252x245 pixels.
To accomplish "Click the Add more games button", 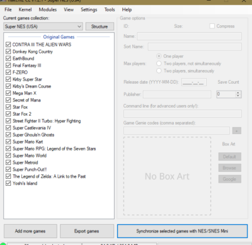I will click(30, 231).
